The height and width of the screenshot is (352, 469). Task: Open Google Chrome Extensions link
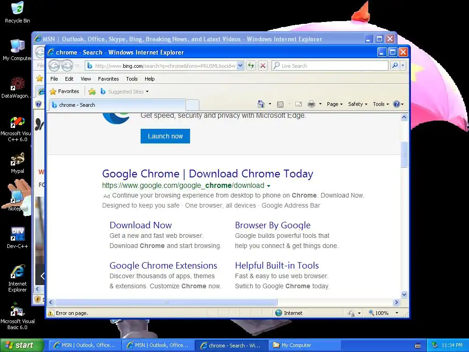pyautogui.click(x=164, y=265)
